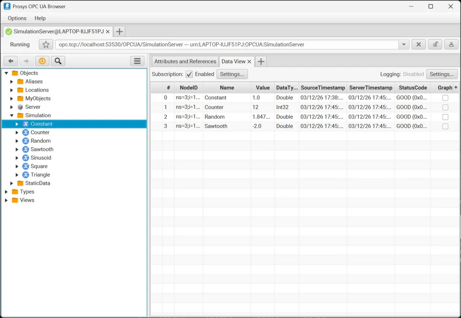Open the hamburger menu above the address bar
Screen dimensions: 461x318
[x=137, y=60]
